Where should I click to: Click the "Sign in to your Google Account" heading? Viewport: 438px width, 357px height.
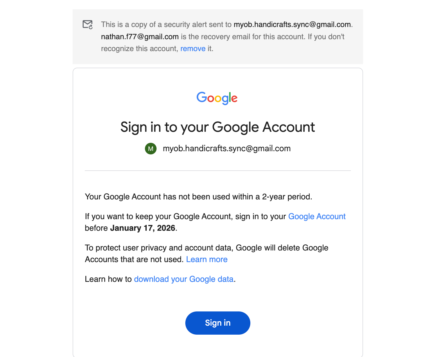click(218, 127)
